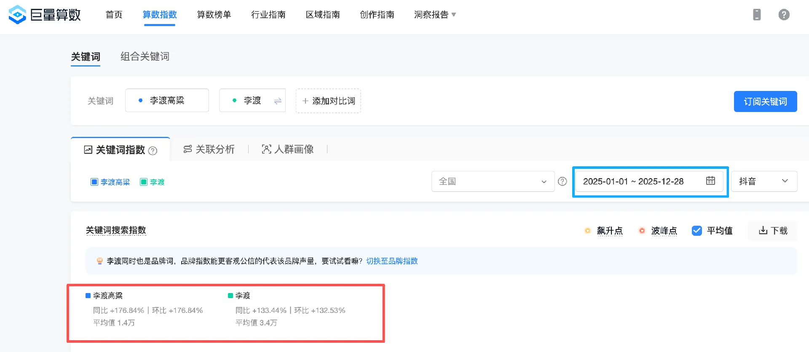
Task: Click the blue 李渡高粱 legend color square
Action: point(88,296)
